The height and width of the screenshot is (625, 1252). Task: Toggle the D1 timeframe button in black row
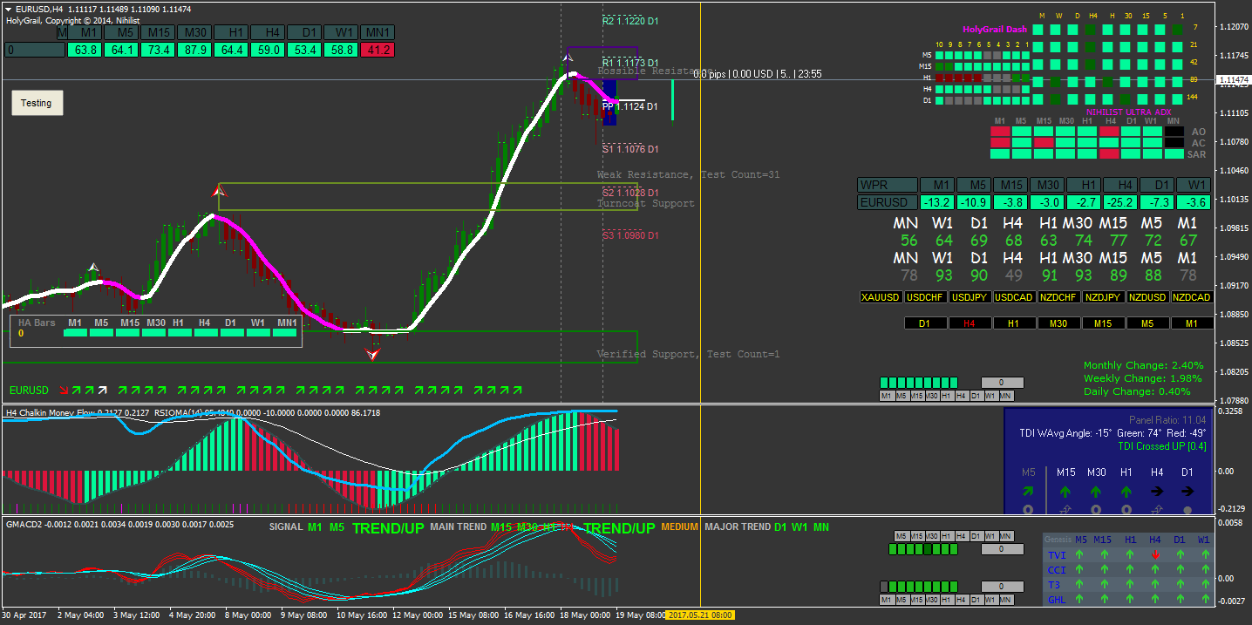point(927,323)
